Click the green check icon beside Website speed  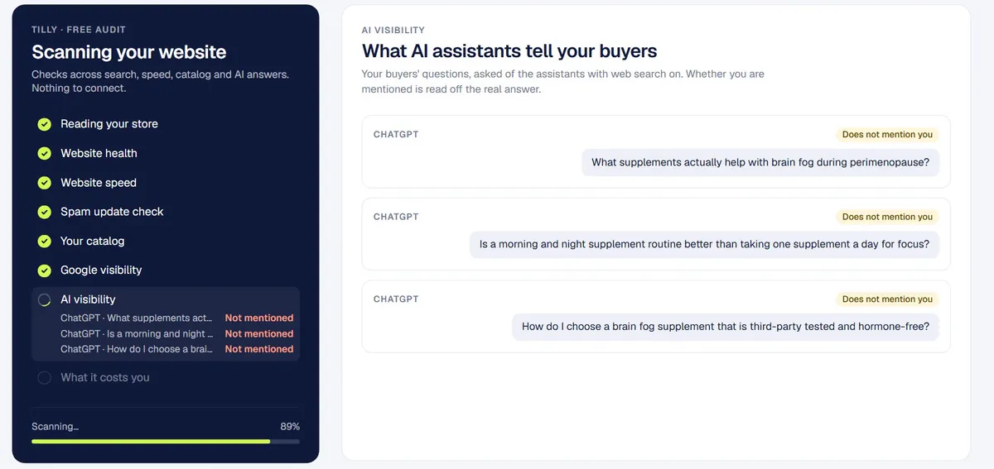(x=45, y=183)
